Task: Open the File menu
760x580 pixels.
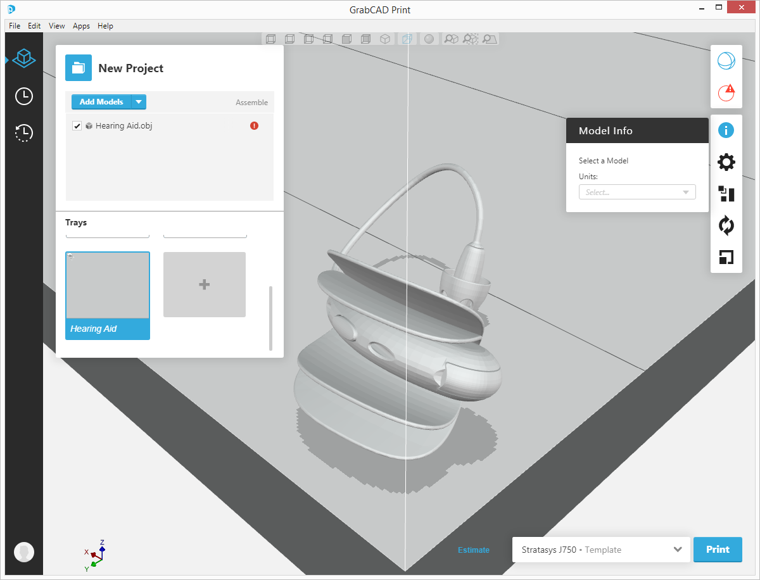Action: [15, 26]
